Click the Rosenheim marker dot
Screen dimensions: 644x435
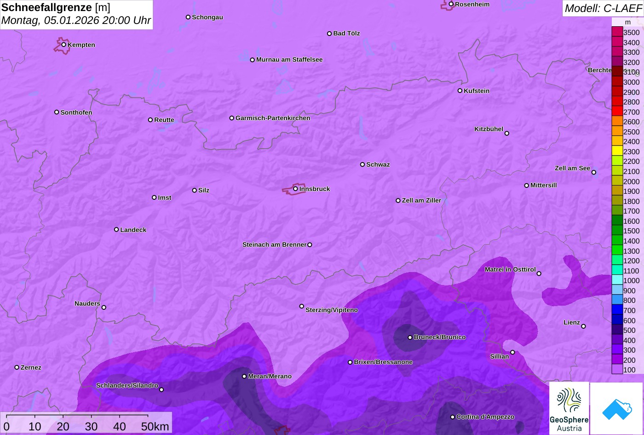[451, 4]
